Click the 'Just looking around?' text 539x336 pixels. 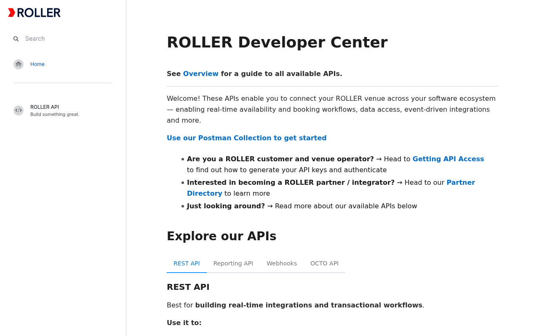click(x=226, y=206)
